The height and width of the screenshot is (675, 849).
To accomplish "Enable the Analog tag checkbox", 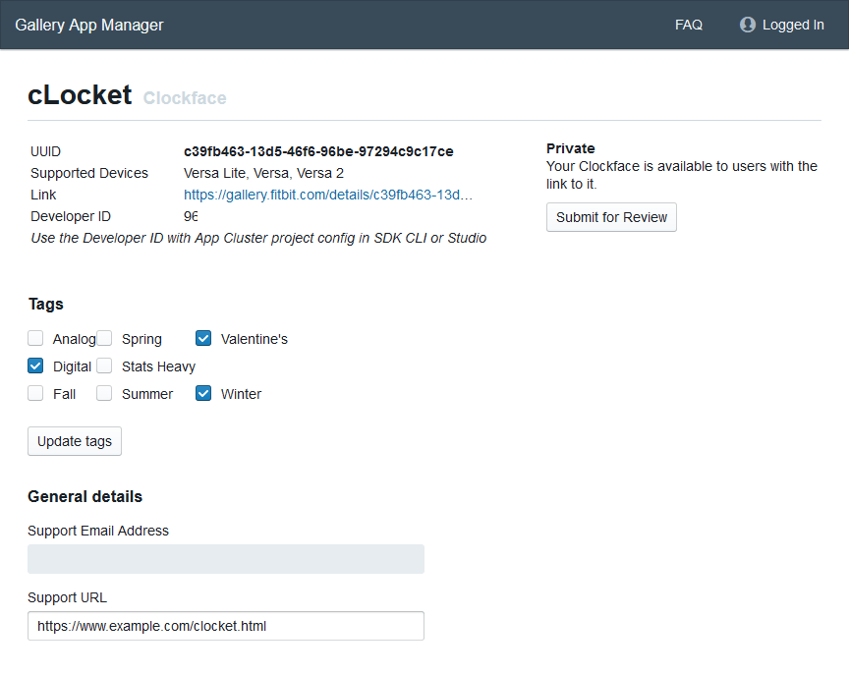I will (x=35, y=338).
